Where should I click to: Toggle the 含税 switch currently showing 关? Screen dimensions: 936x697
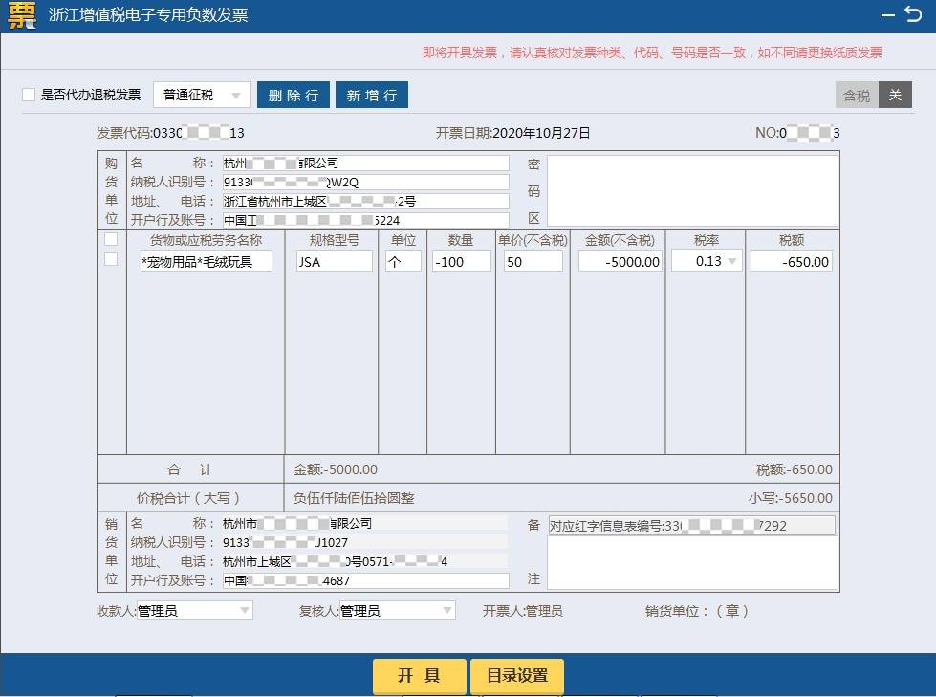pyautogui.click(x=895, y=95)
